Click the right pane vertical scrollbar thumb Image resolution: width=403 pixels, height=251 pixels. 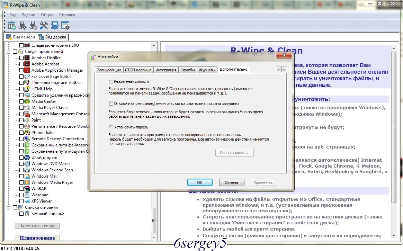(394, 127)
